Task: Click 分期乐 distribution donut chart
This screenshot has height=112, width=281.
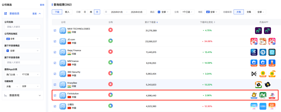Action: click(x=111, y=106)
